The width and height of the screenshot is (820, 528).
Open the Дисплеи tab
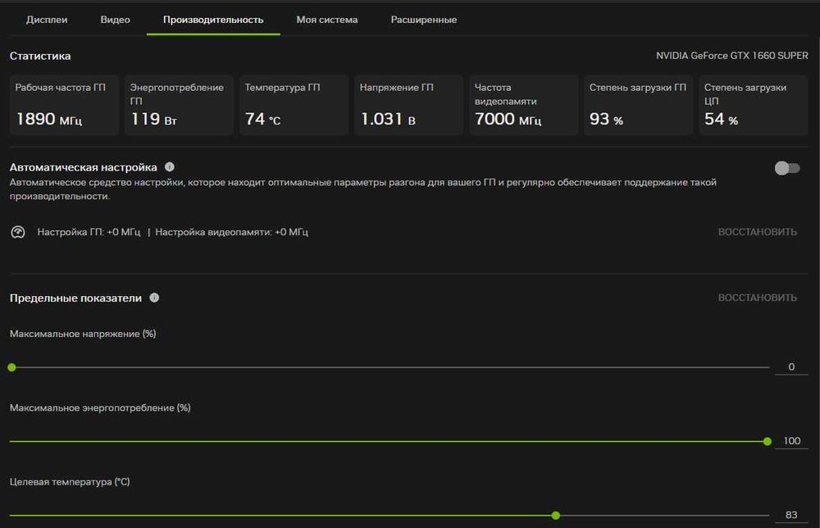click(47, 20)
